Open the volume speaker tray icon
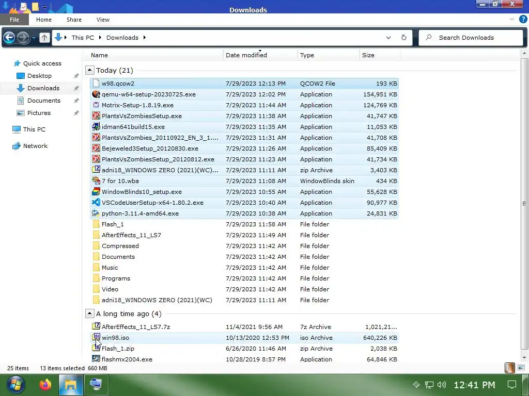This screenshot has height=396, width=529. coord(441,385)
